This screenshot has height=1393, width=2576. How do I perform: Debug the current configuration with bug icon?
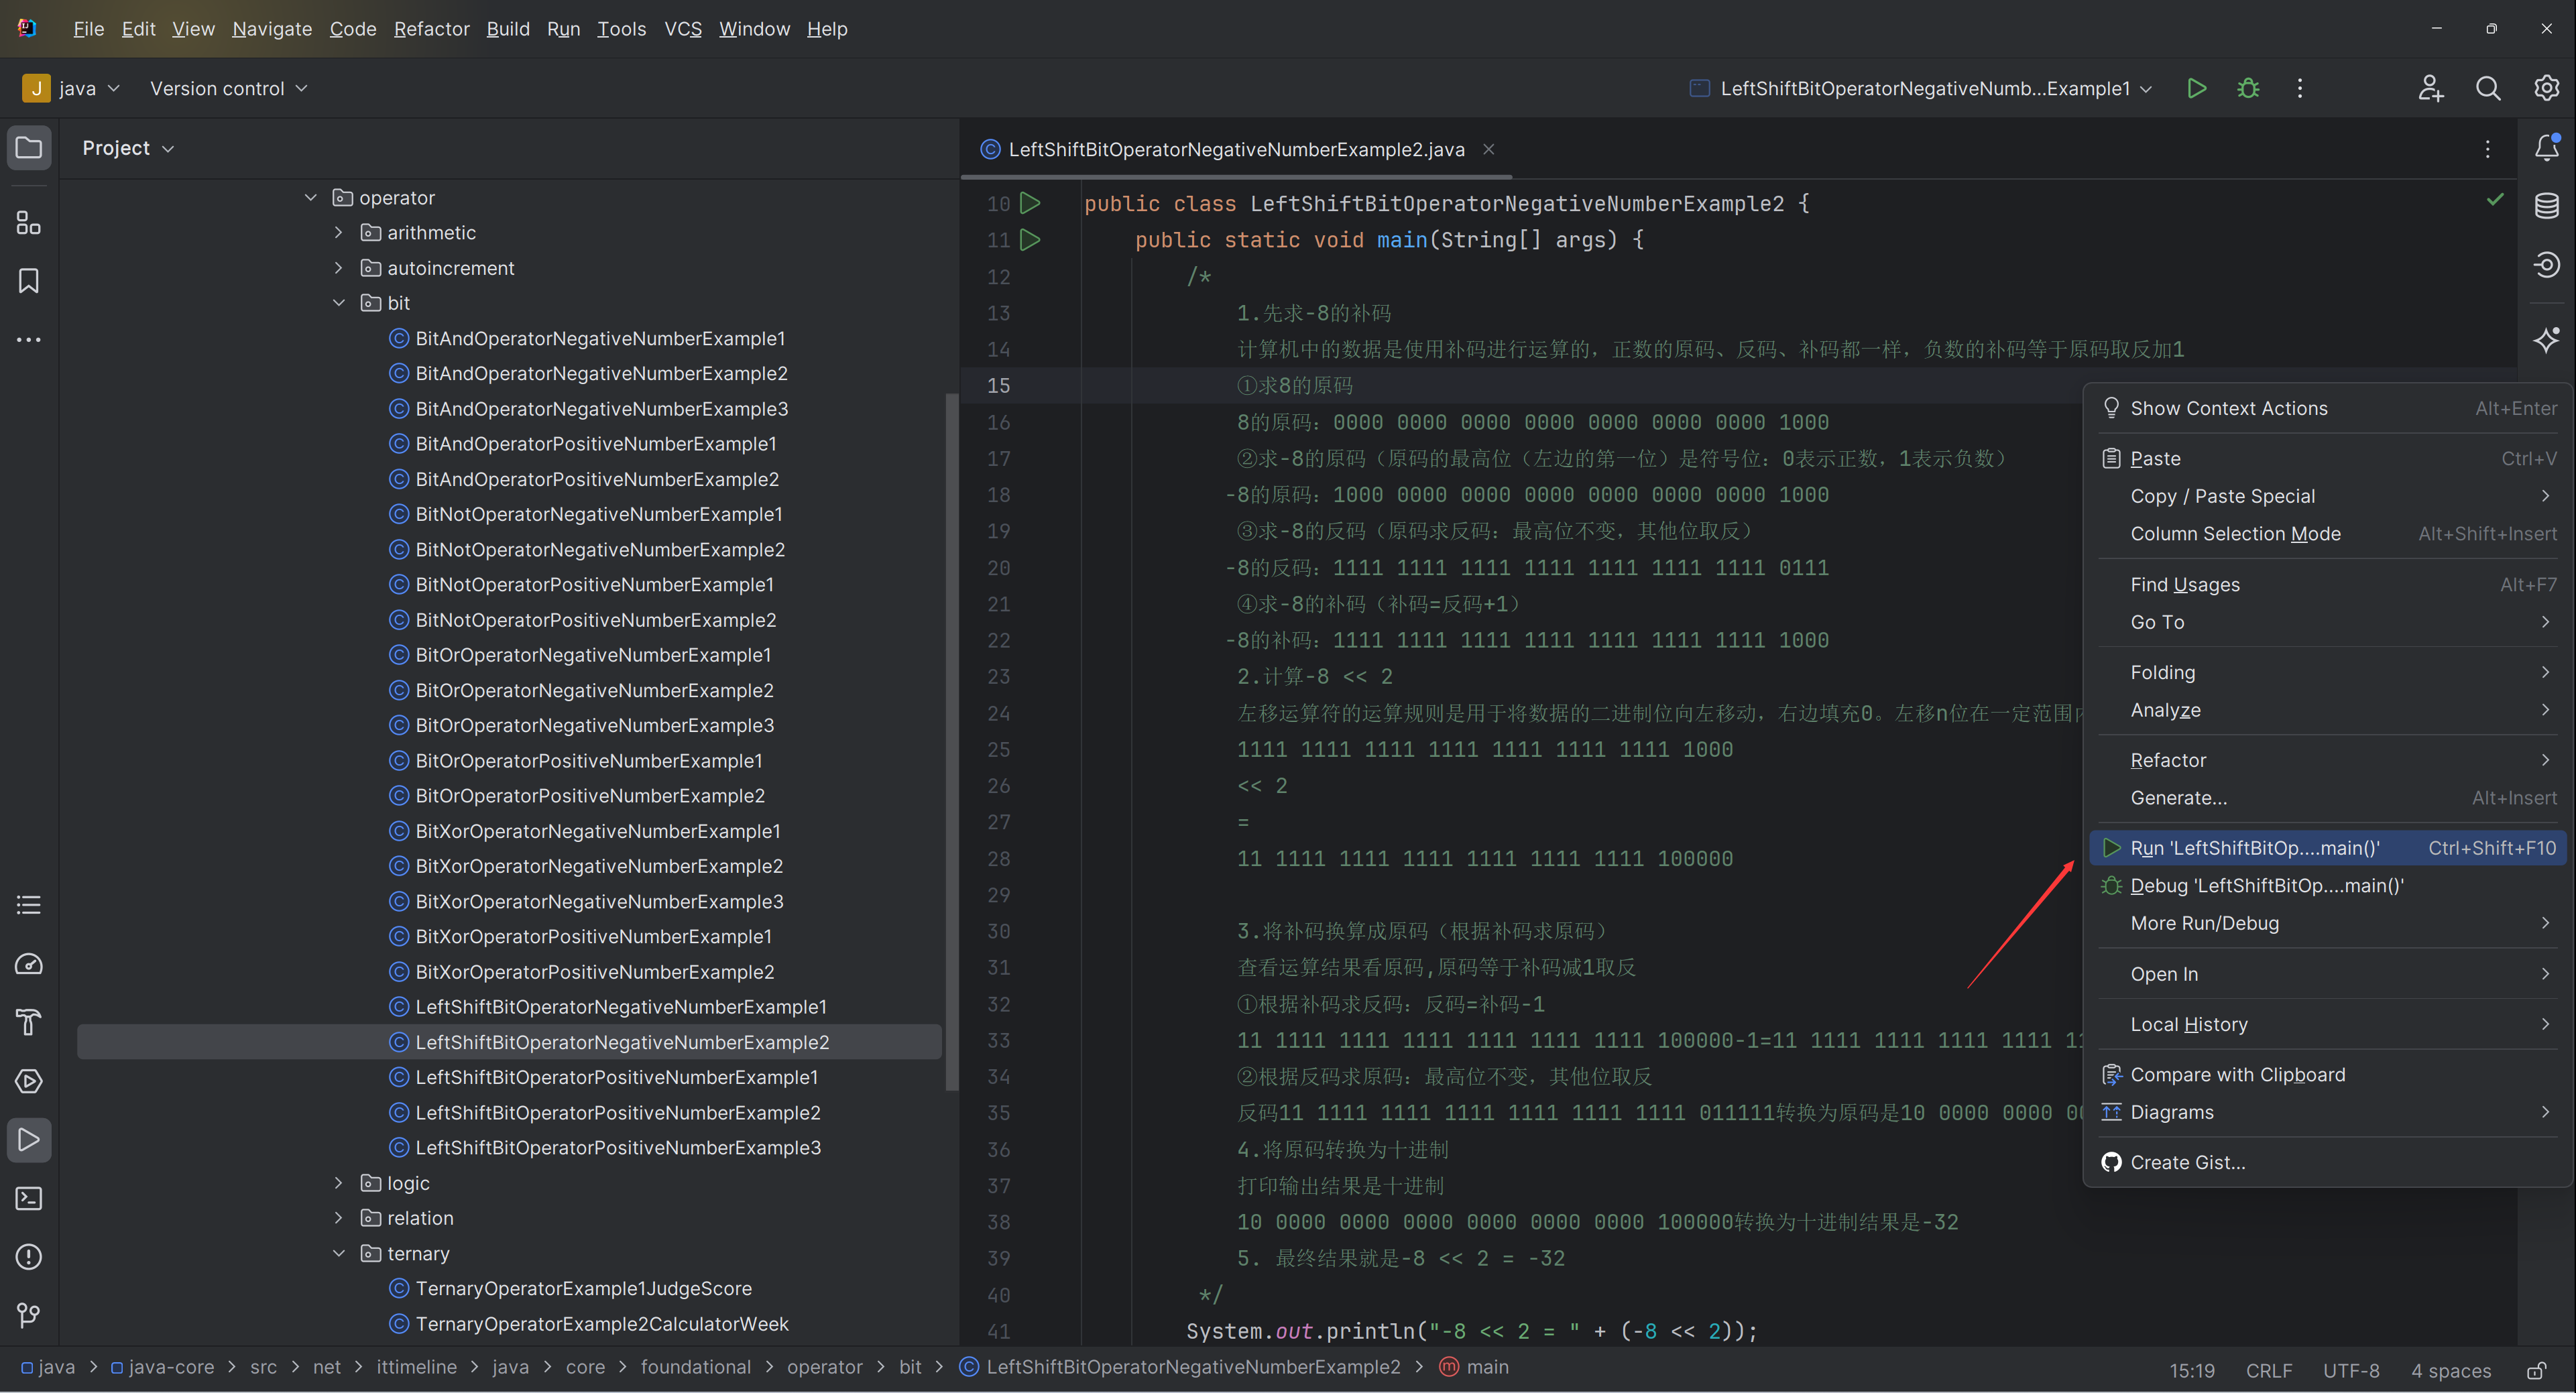(x=2248, y=89)
